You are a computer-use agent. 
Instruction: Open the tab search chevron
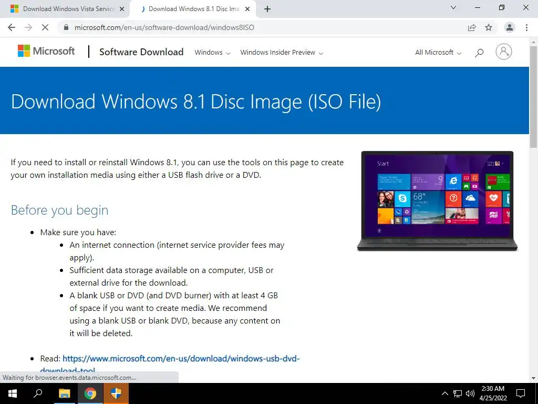pos(453,7)
